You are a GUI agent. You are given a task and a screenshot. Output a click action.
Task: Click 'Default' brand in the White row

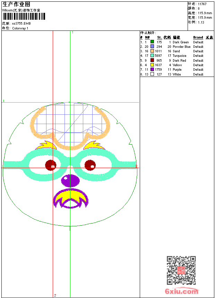pyautogui.click(x=198, y=74)
